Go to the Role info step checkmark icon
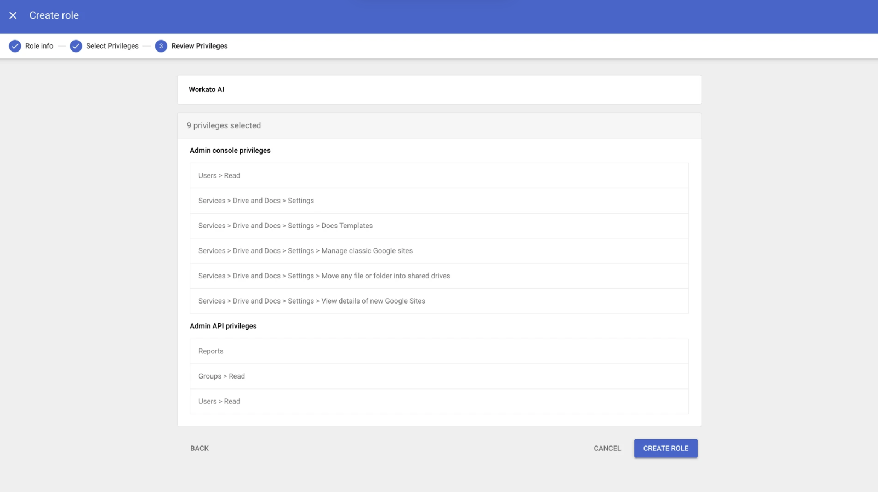The width and height of the screenshot is (878, 492). tap(15, 46)
